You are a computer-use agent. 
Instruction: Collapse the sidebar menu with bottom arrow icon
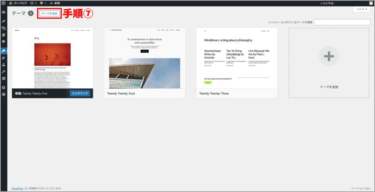click(4, 94)
